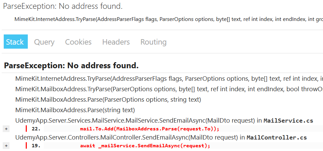Click the await _mailService.SendEmailAsync code line
This screenshot has height=151, width=323.
[145, 146]
